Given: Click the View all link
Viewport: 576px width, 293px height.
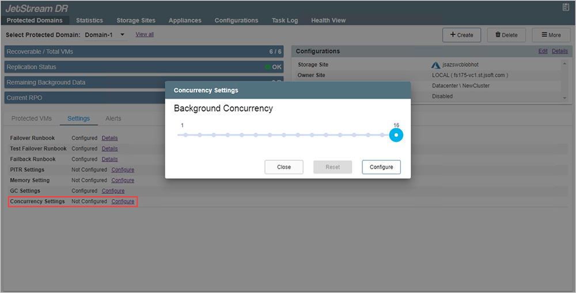Looking at the screenshot, I should click(145, 35).
